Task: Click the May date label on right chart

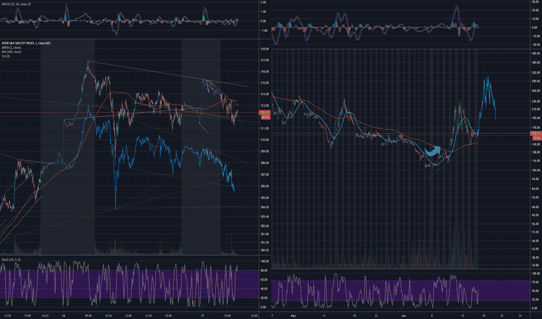Action: pyautogui.click(x=294, y=316)
